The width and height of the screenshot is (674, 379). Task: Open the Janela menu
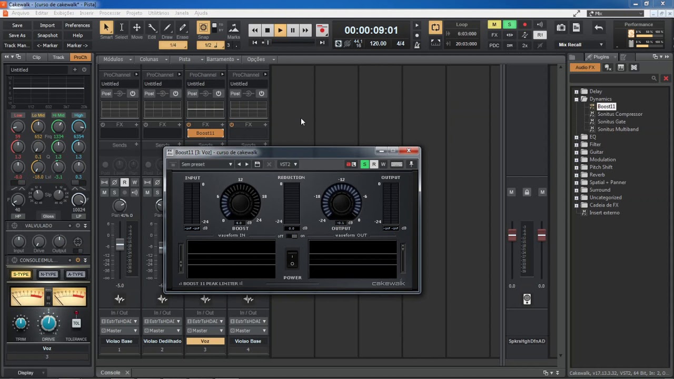pos(182,13)
